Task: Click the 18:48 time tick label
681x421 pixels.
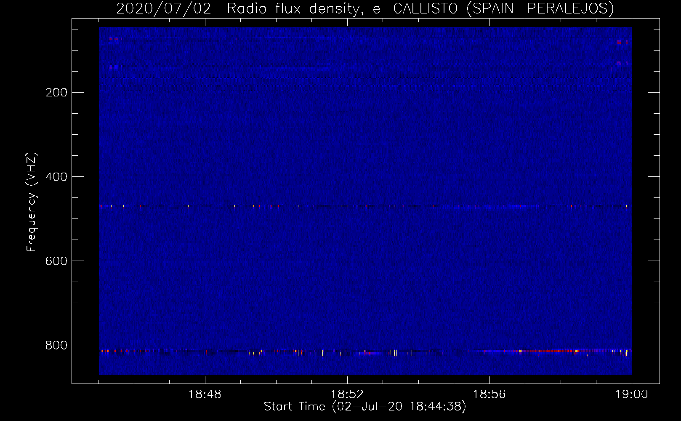Action: 205,394
